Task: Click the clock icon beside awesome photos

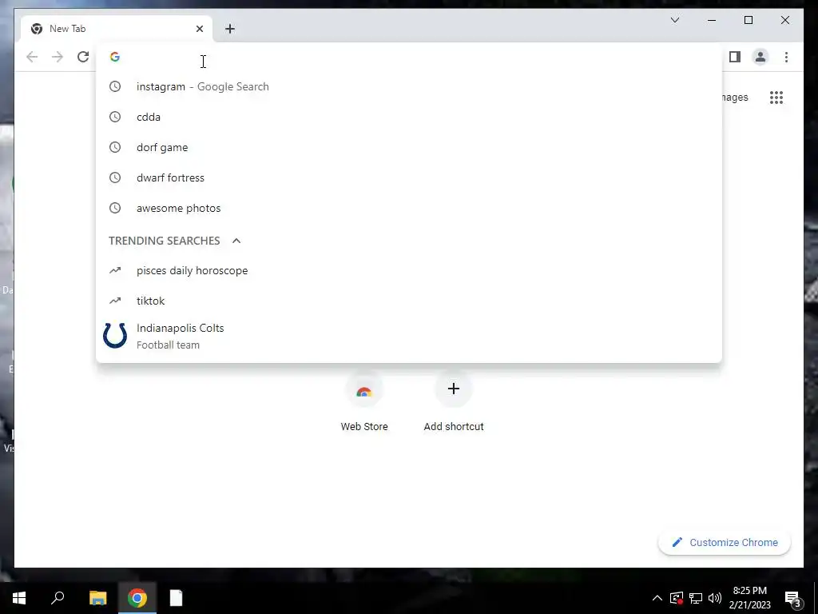Action: click(115, 208)
